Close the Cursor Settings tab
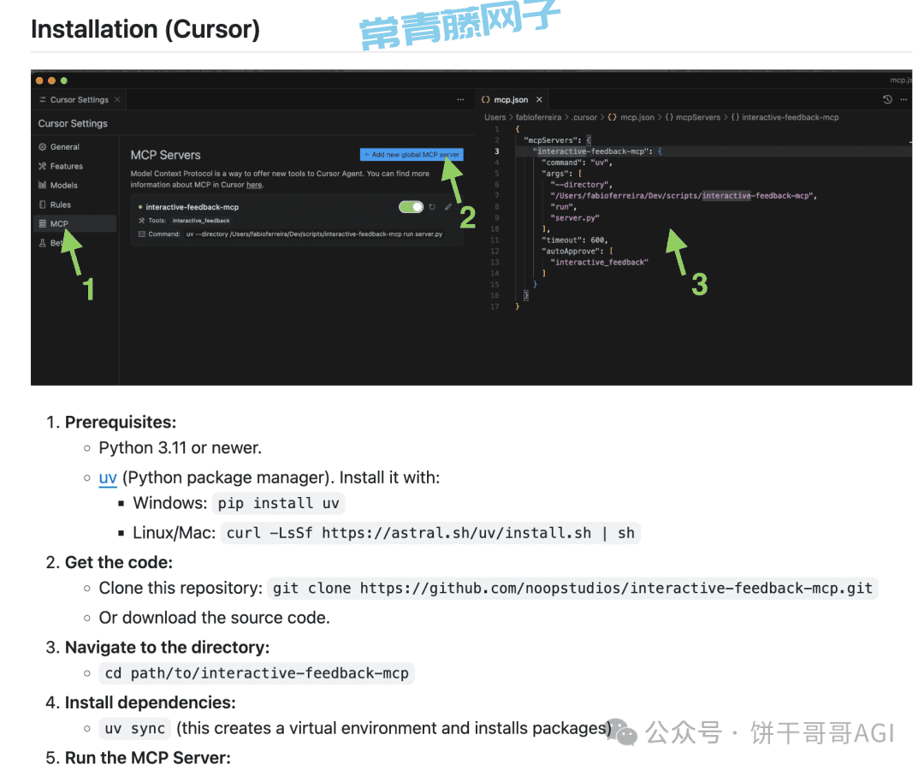Screen dimensions: 924x770 pos(117,100)
